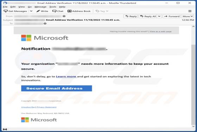Click the Reply All button

148,16
